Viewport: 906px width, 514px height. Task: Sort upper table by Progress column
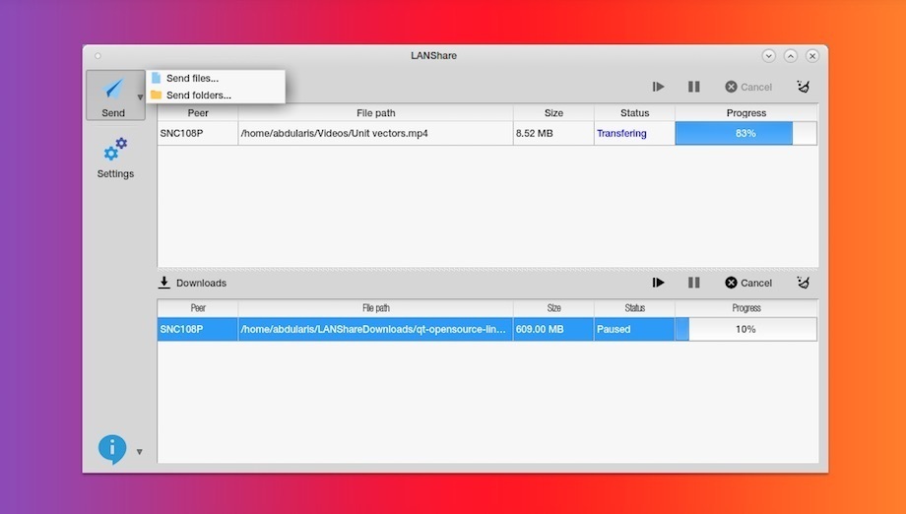click(x=745, y=112)
